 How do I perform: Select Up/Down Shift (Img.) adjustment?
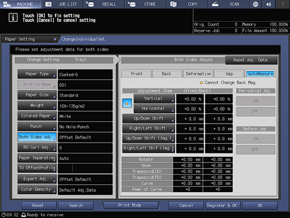click(x=149, y=138)
